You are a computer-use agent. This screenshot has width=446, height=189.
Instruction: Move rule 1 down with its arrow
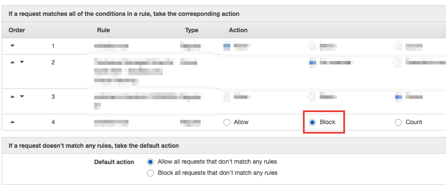[x=12, y=46]
